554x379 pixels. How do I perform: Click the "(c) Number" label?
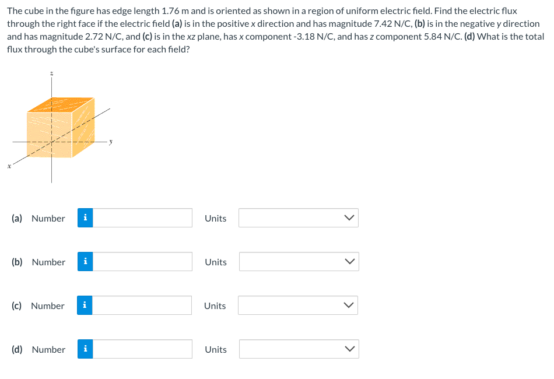38,306
